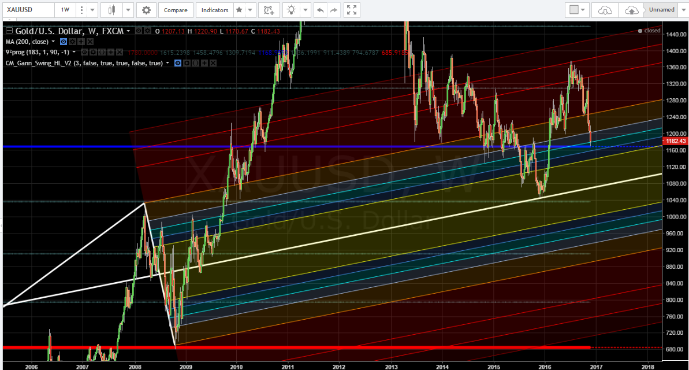689x370 pixels.
Task: Click the Compare button
Action: (x=175, y=10)
